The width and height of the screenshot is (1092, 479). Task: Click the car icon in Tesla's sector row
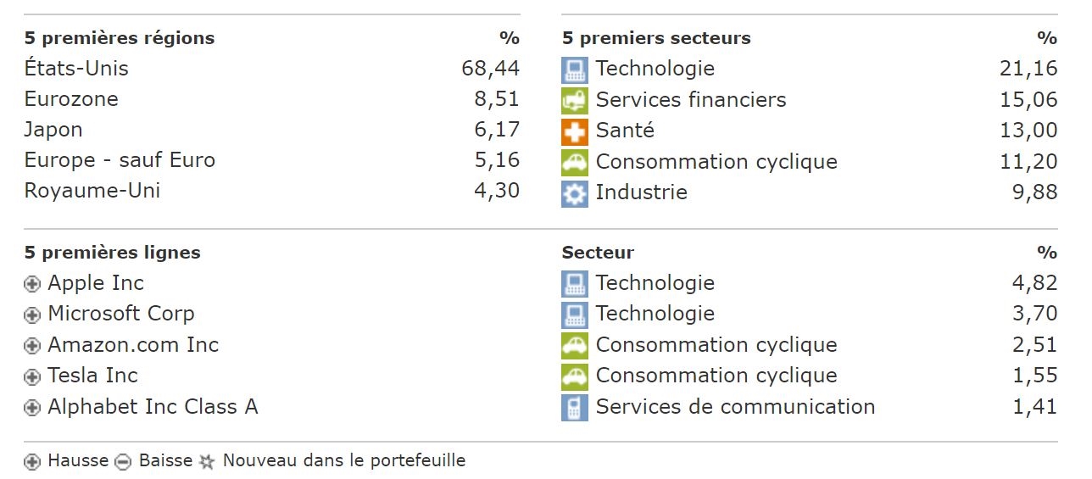tap(574, 376)
